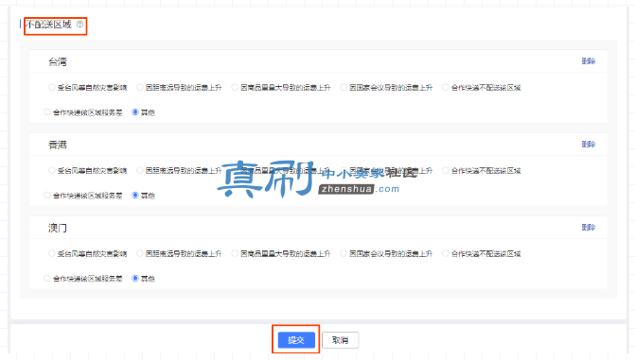The width and height of the screenshot is (635, 360).
Task: Select 受台风等自然灾害影响 for 台湾
Action: click(51, 87)
